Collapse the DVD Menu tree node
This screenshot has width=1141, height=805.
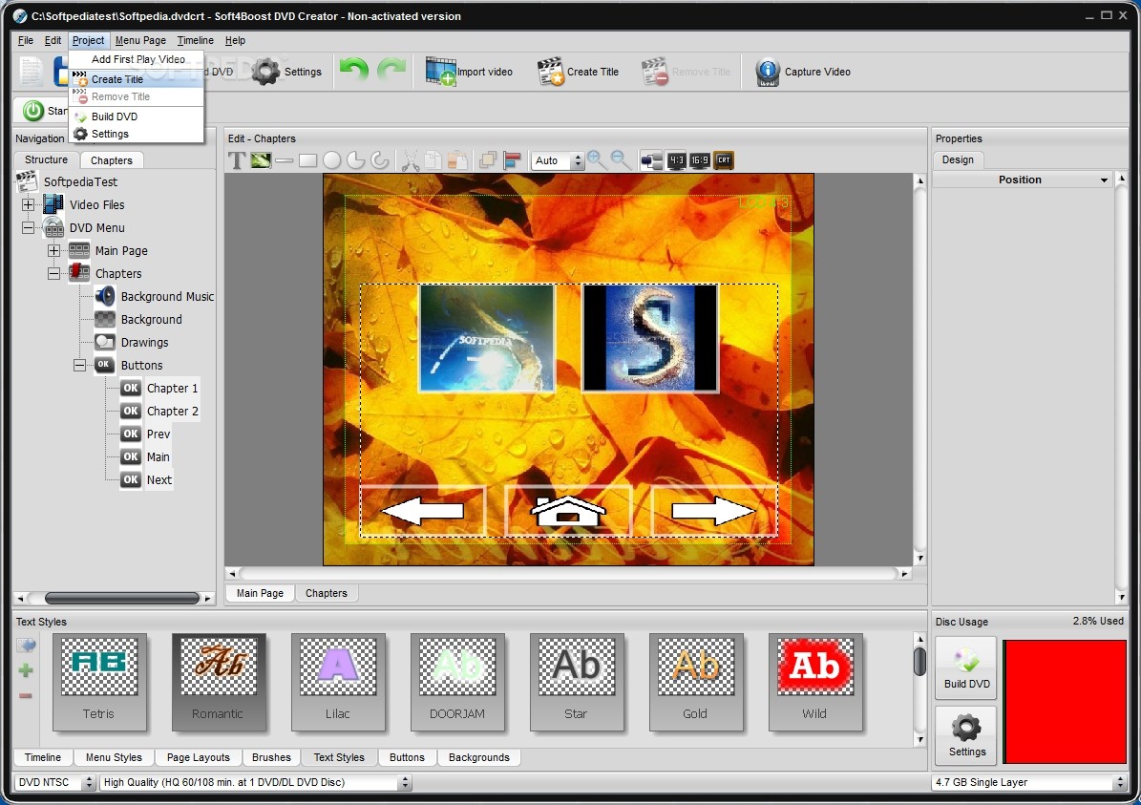pos(28,228)
